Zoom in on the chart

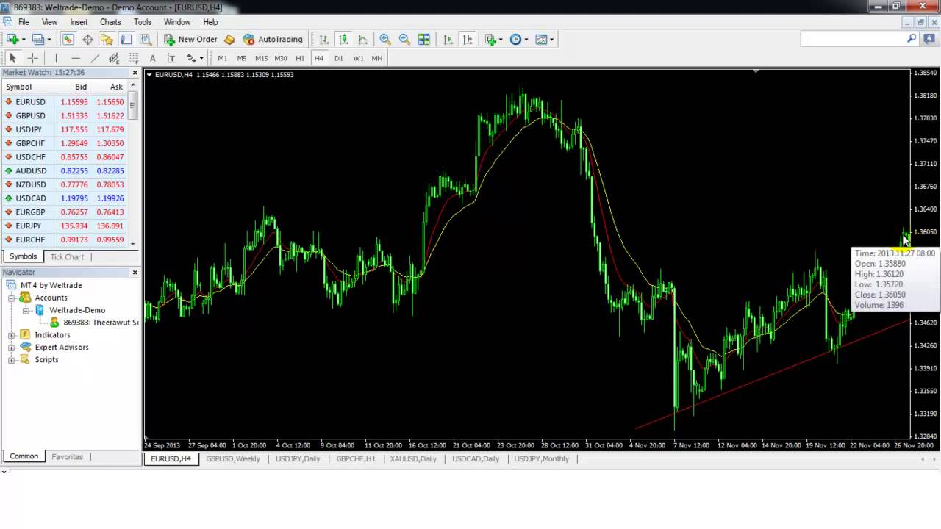[385, 39]
